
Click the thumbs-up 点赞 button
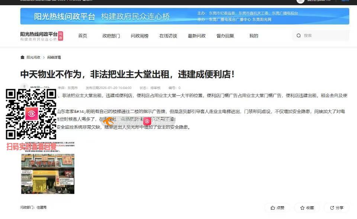point(277,208)
